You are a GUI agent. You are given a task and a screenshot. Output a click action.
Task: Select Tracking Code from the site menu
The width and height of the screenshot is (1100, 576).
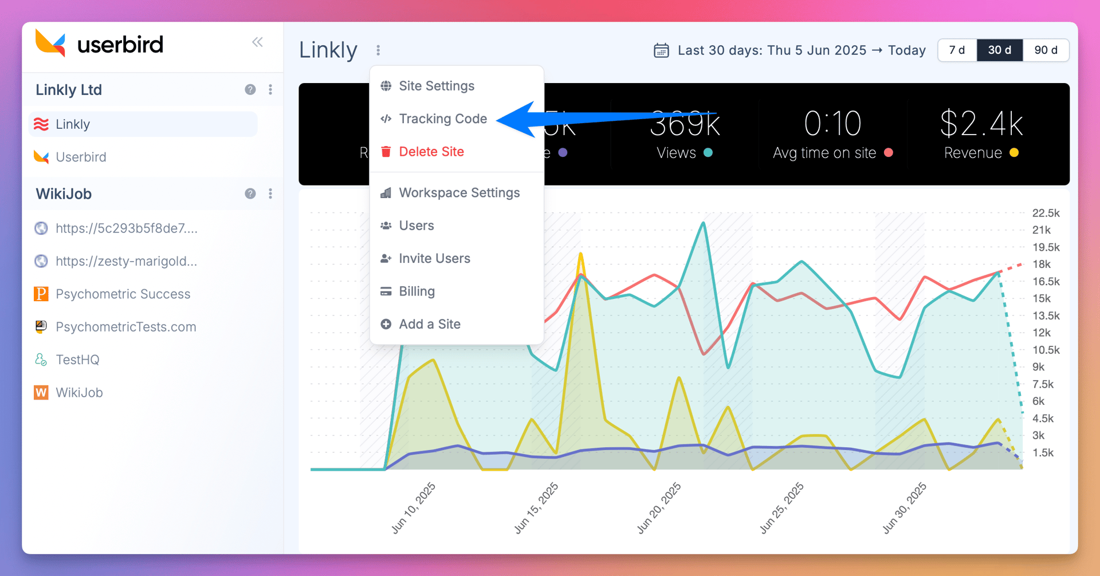click(x=443, y=119)
